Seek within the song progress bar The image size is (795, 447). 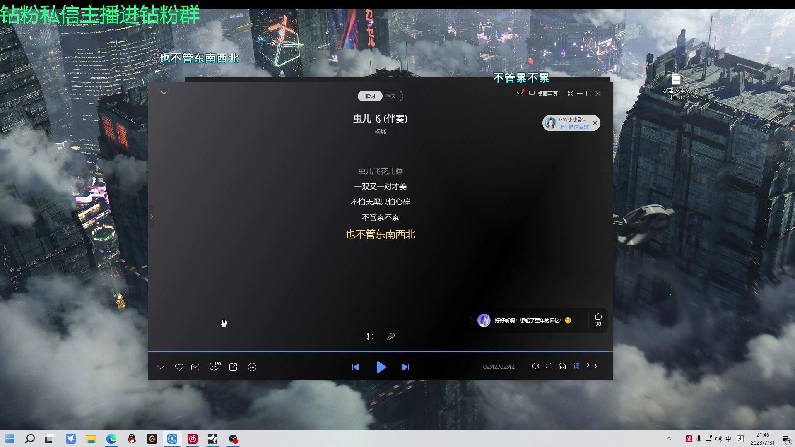coord(380,351)
